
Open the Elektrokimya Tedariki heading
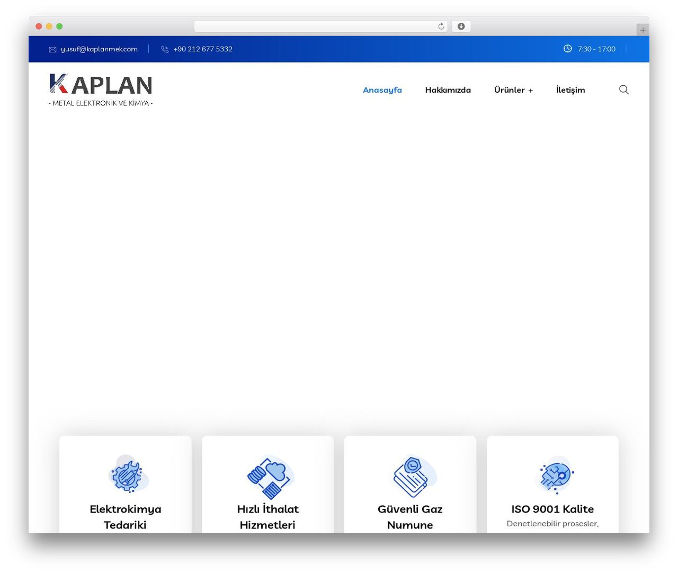[x=126, y=517]
